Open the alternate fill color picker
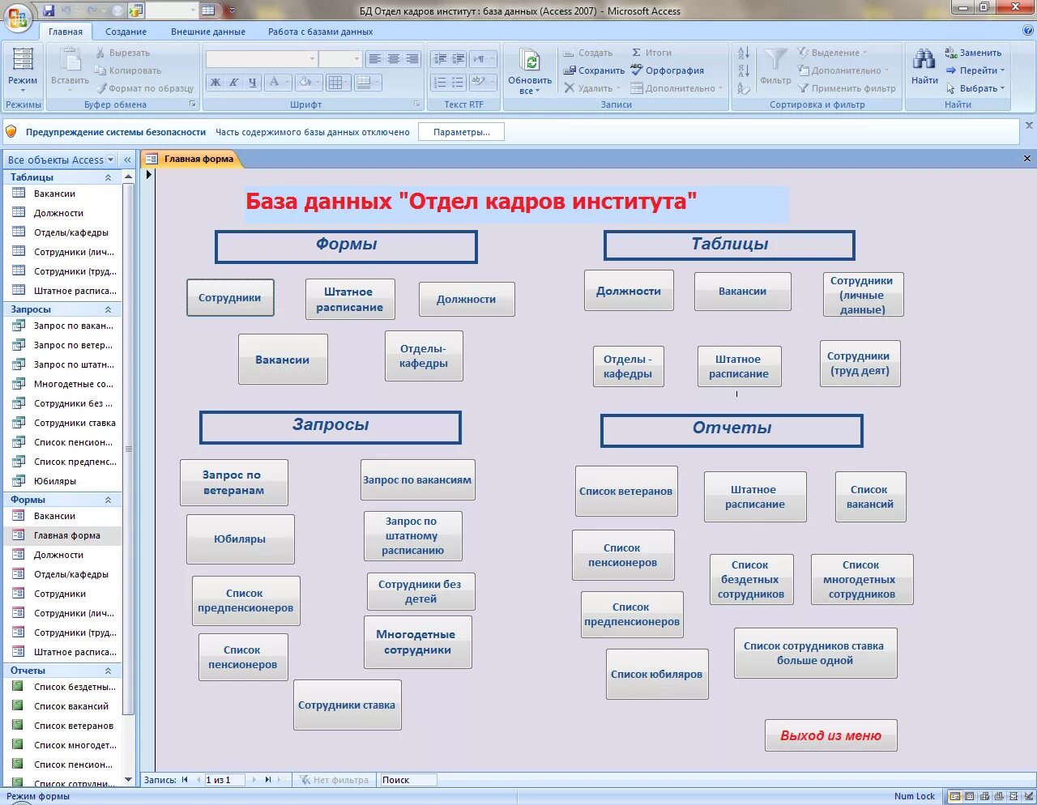This screenshot has height=805, width=1037. (367, 82)
